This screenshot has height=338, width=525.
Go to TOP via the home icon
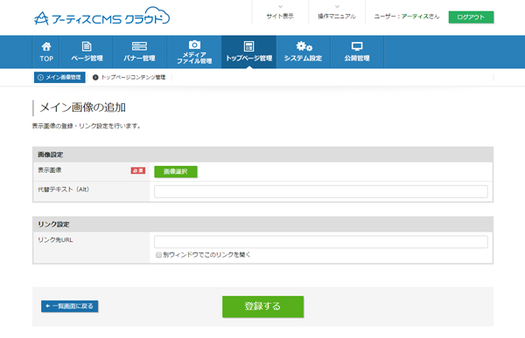pos(46,52)
